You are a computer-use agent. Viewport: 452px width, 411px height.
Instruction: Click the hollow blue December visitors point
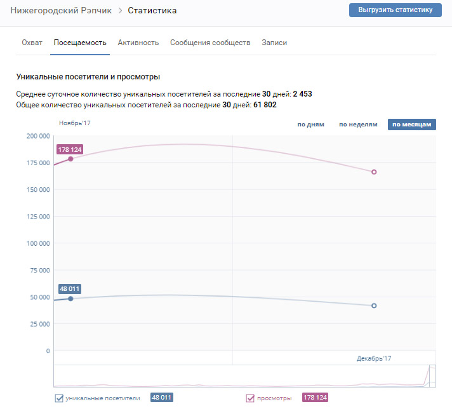[x=374, y=306]
